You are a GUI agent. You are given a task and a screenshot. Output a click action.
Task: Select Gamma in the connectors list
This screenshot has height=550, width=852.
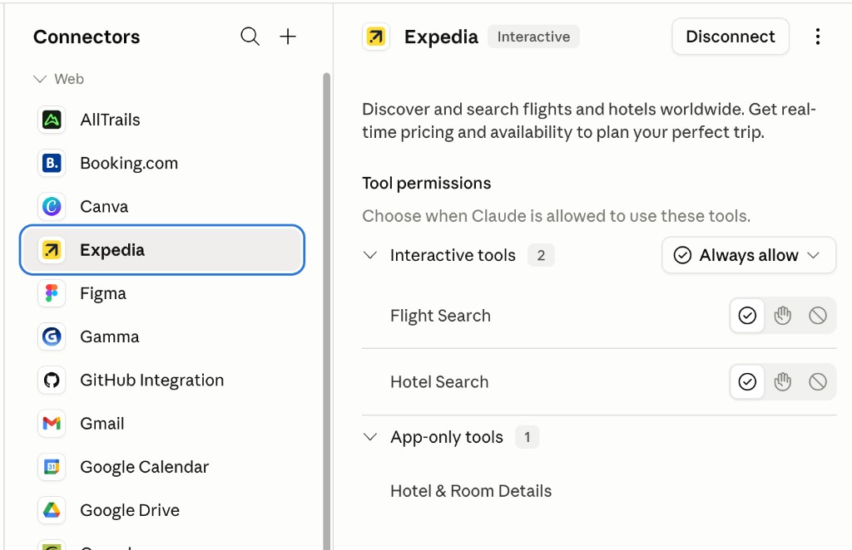pyautogui.click(x=162, y=336)
